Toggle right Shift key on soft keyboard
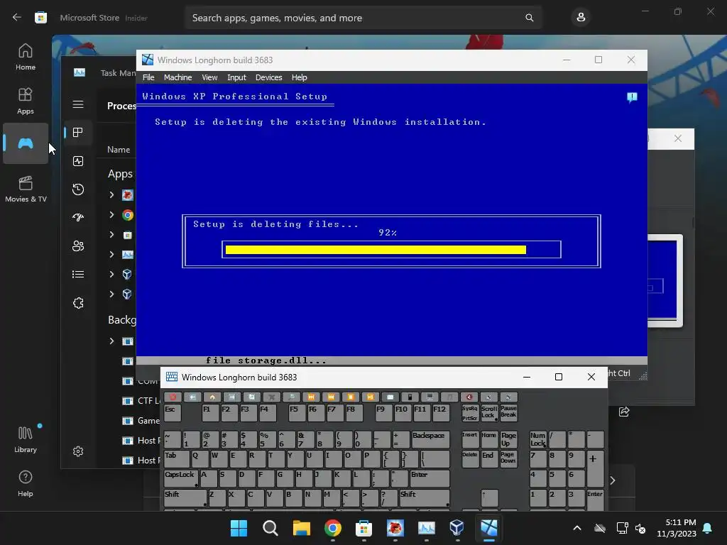The image size is (727, 545). pyautogui.click(x=425, y=497)
